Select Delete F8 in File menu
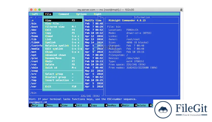This screenshot has width=212, height=122. point(63,65)
